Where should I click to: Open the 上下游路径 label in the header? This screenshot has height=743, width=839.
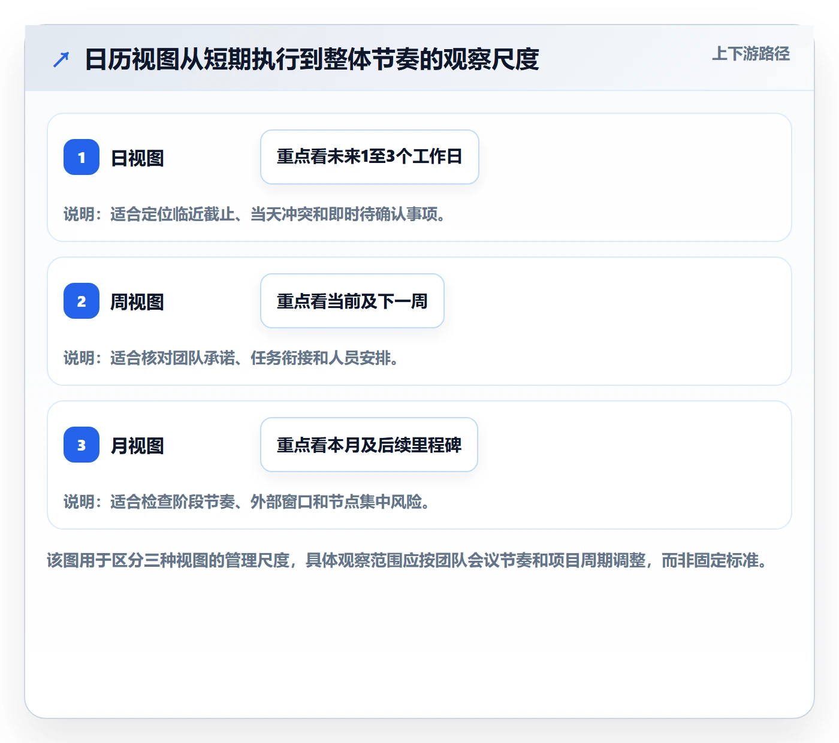(751, 54)
